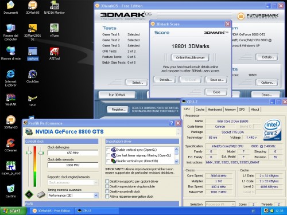287x215 pixels.
Task: Toggle Disable vertical sync (Direct3D) checkbox
Action: click(108, 161)
